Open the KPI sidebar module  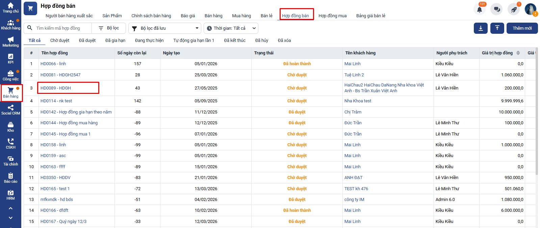pos(11,59)
